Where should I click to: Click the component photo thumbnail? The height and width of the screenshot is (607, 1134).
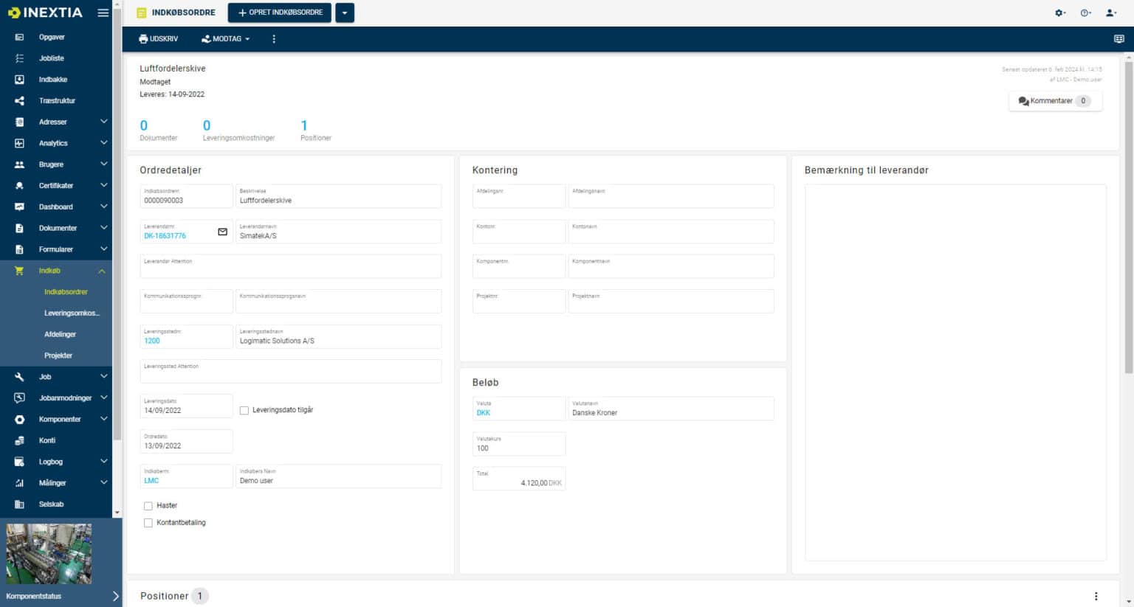click(x=49, y=553)
